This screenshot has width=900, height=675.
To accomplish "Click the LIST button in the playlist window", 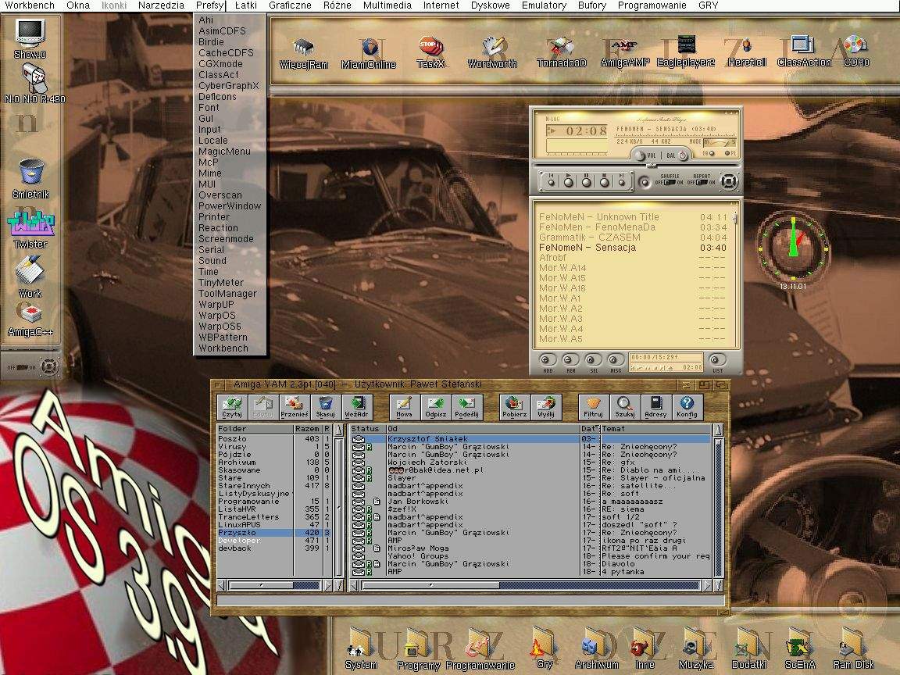I will (717, 360).
